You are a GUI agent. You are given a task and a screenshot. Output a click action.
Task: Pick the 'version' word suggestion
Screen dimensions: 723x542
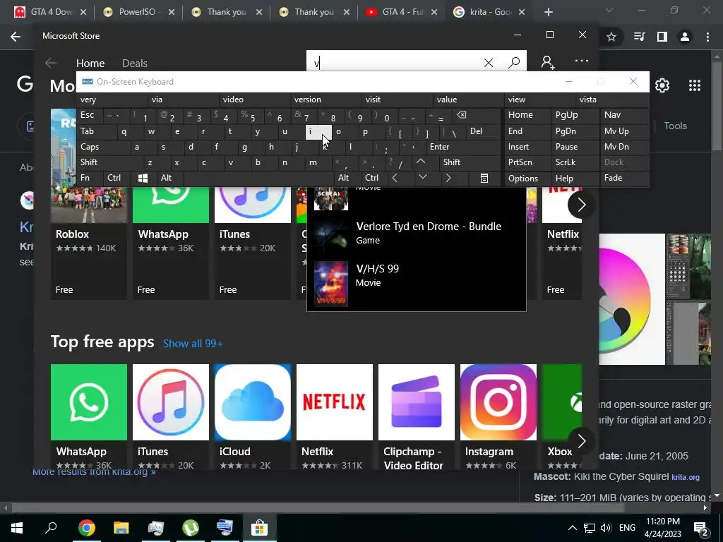pos(326,100)
